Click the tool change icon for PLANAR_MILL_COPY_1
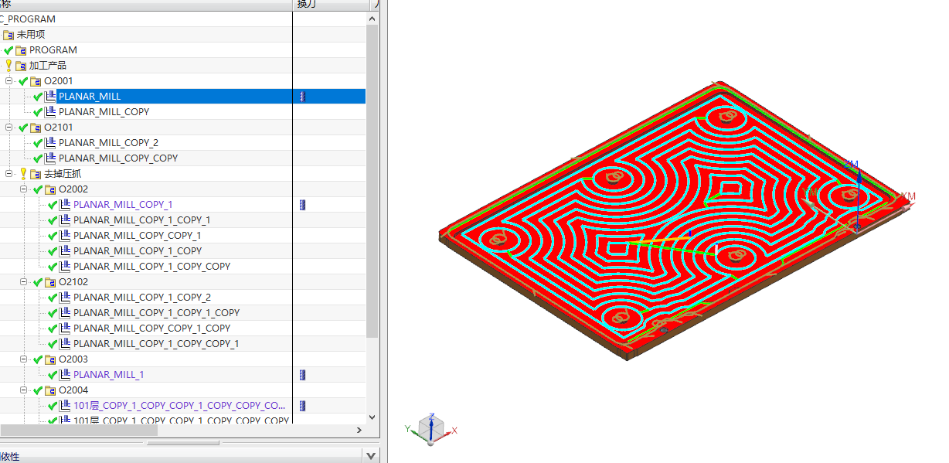The height and width of the screenshot is (463, 949). [x=303, y=205]
